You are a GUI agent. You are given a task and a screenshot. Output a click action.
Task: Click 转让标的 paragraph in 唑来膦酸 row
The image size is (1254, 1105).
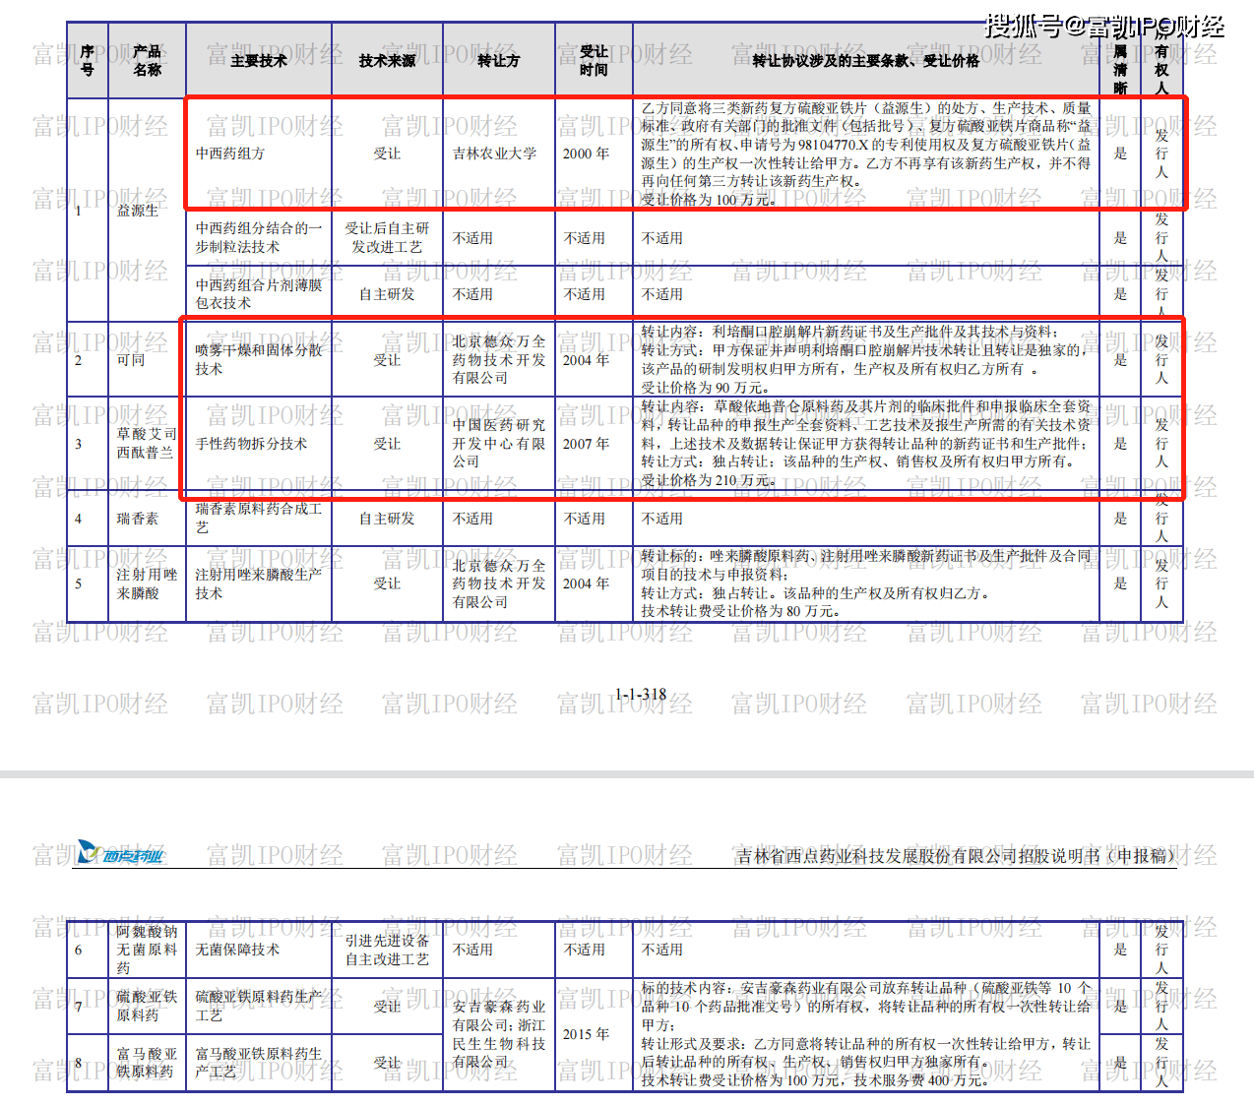867,565
